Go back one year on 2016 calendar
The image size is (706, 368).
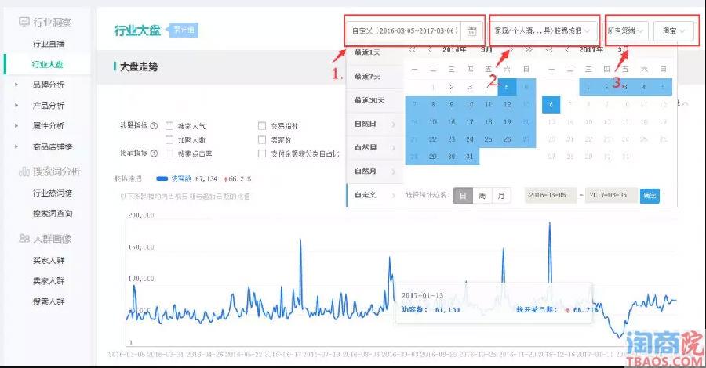click(412, 49)
